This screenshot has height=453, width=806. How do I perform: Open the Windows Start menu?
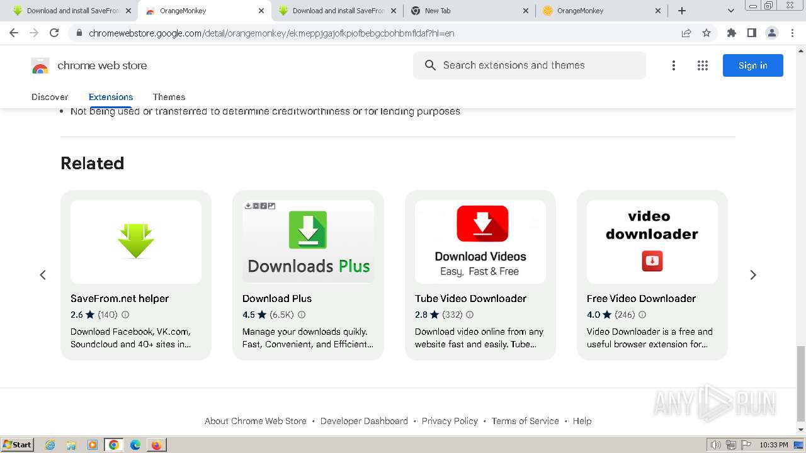pos(17,445)
